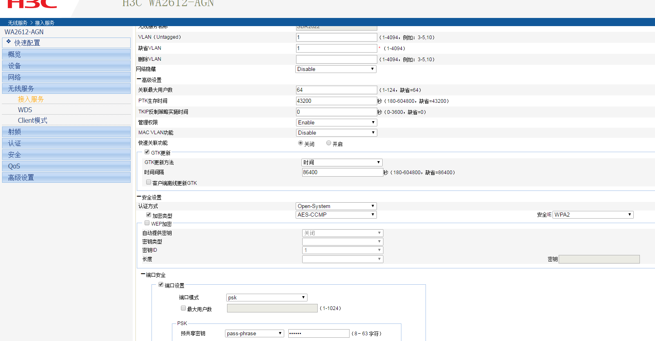Open the 安全IE WPA2 dropdown
The height and width of the screenshot is (341, 655).
[593, 215]
